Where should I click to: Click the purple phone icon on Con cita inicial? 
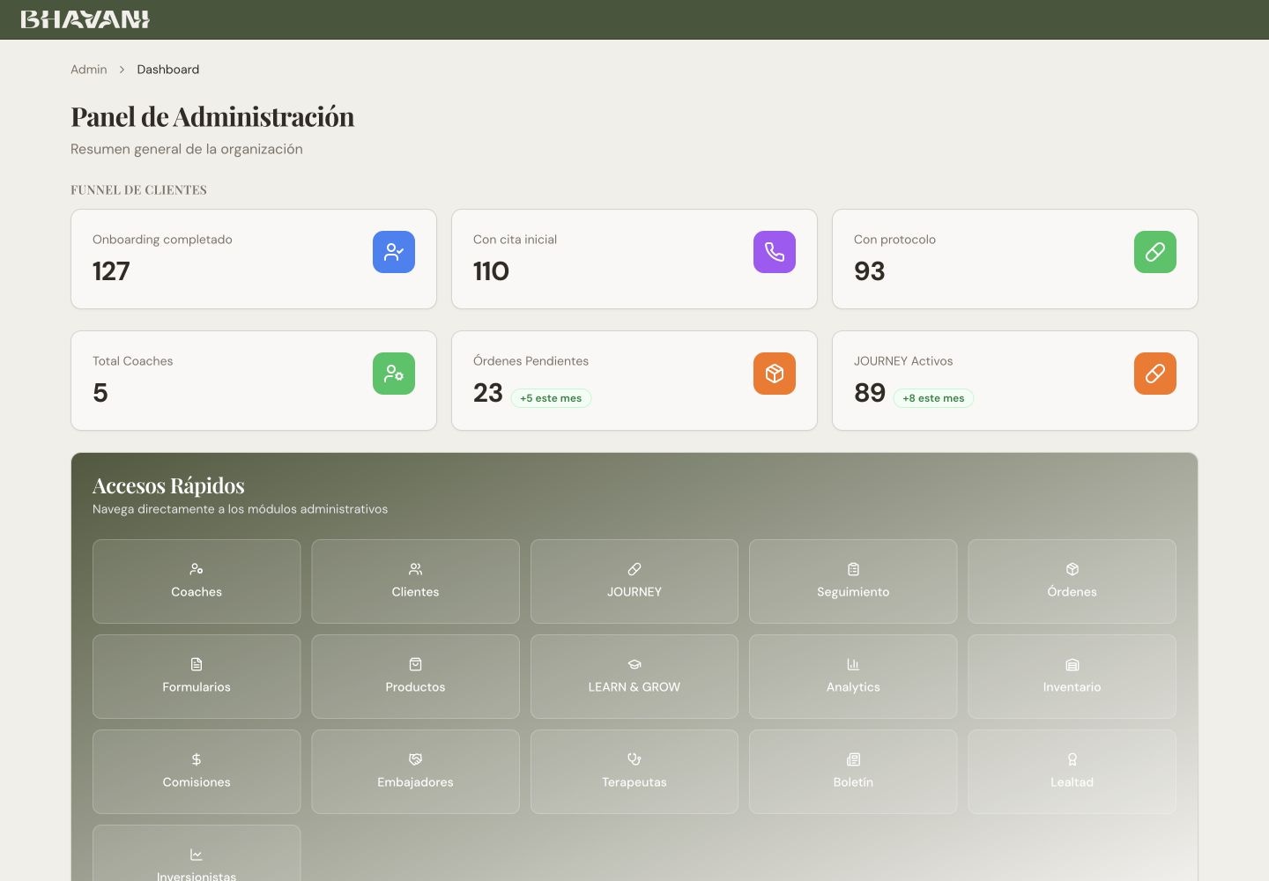pyautogui.click(x=775, y=252)
